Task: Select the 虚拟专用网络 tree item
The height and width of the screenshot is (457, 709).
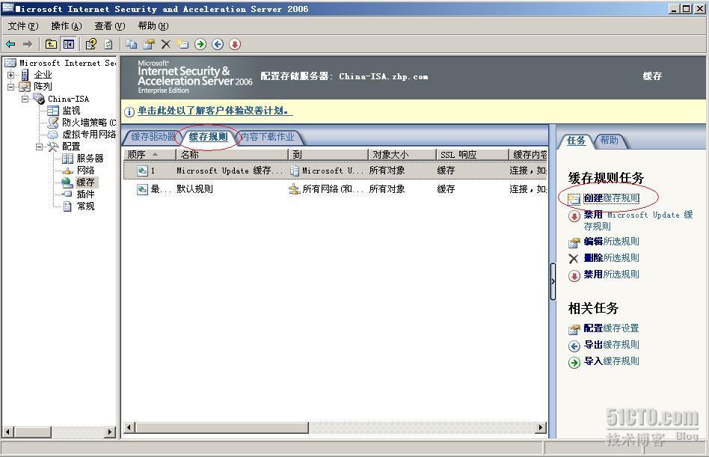Action: click(x=88, y=134)
